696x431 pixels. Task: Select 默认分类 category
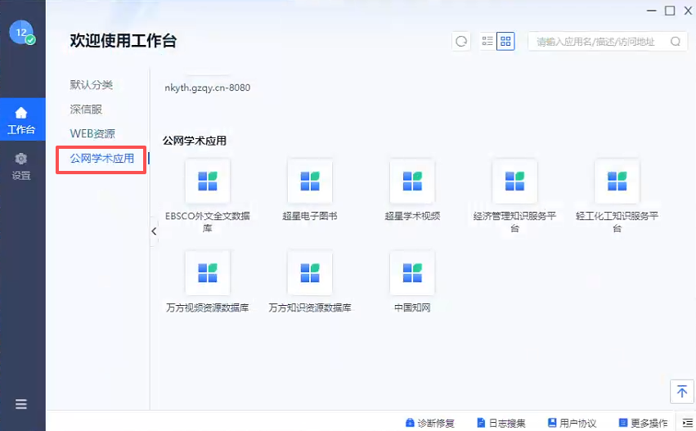click(x=92, y=85)
